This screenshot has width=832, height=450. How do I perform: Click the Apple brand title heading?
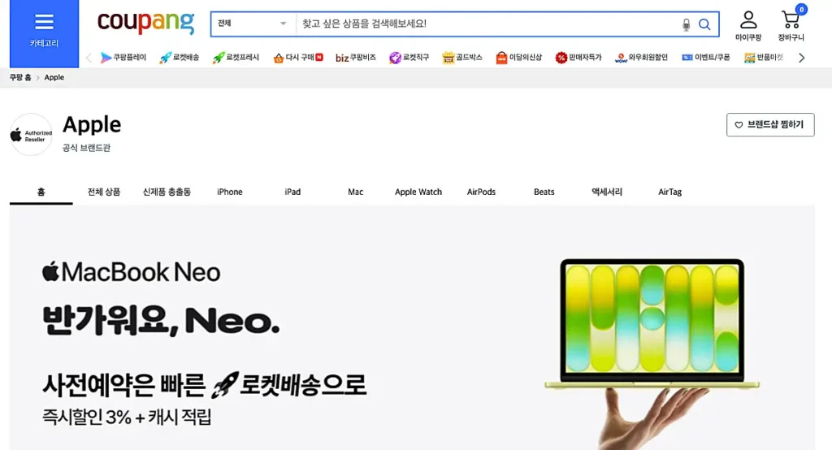coord(92,125)
